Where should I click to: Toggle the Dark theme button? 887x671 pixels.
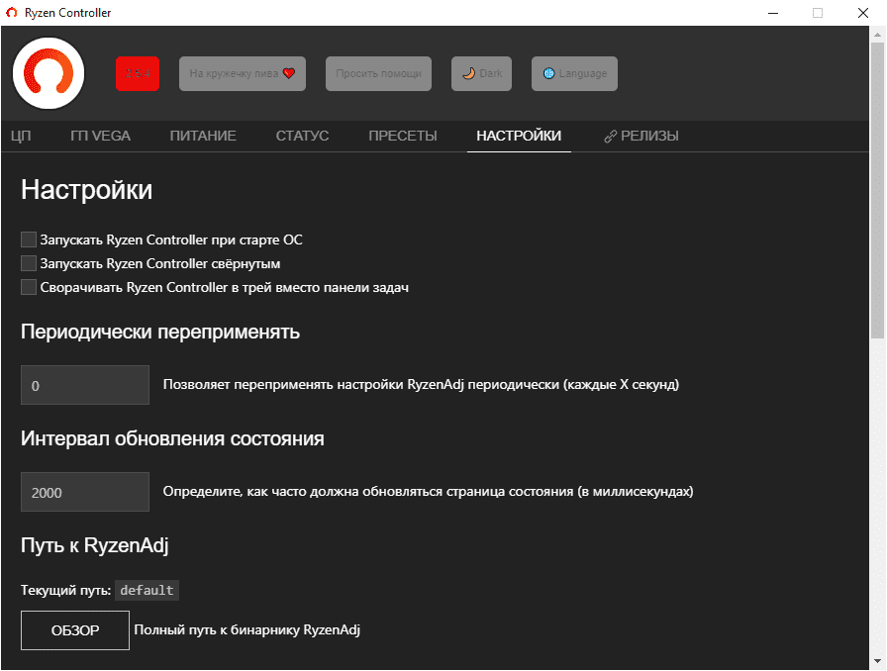481,73
